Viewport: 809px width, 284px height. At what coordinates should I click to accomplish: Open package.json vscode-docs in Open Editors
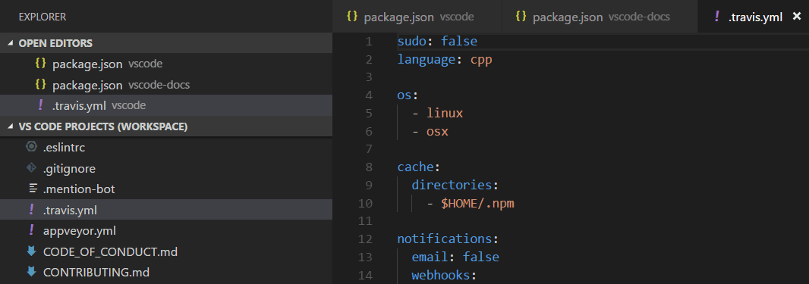166,84
